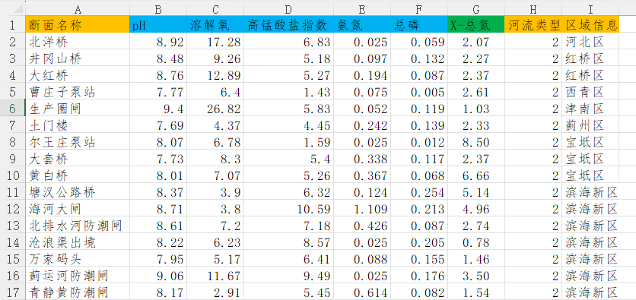Click ammonia nitrogen value 0.367
Screen dimensions: 636x300
(x=362, y=175)
